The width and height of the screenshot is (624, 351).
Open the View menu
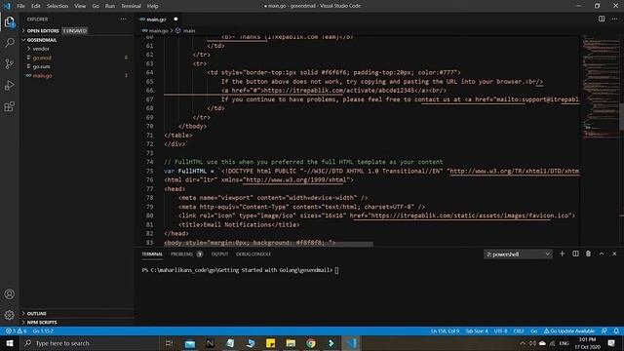(x=80, y=6)
